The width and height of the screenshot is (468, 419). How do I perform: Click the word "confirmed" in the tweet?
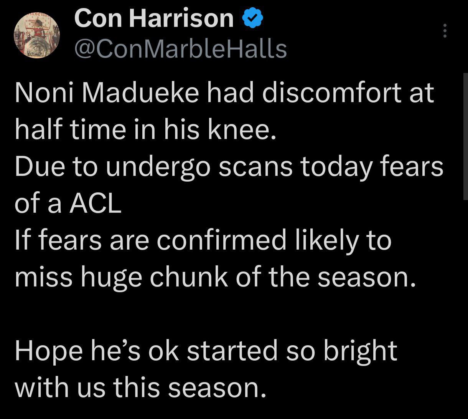click(227, 241)
